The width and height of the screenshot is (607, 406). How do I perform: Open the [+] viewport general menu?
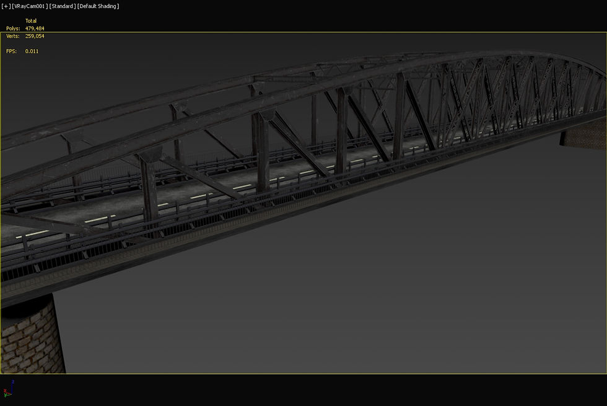pos(6,6)
